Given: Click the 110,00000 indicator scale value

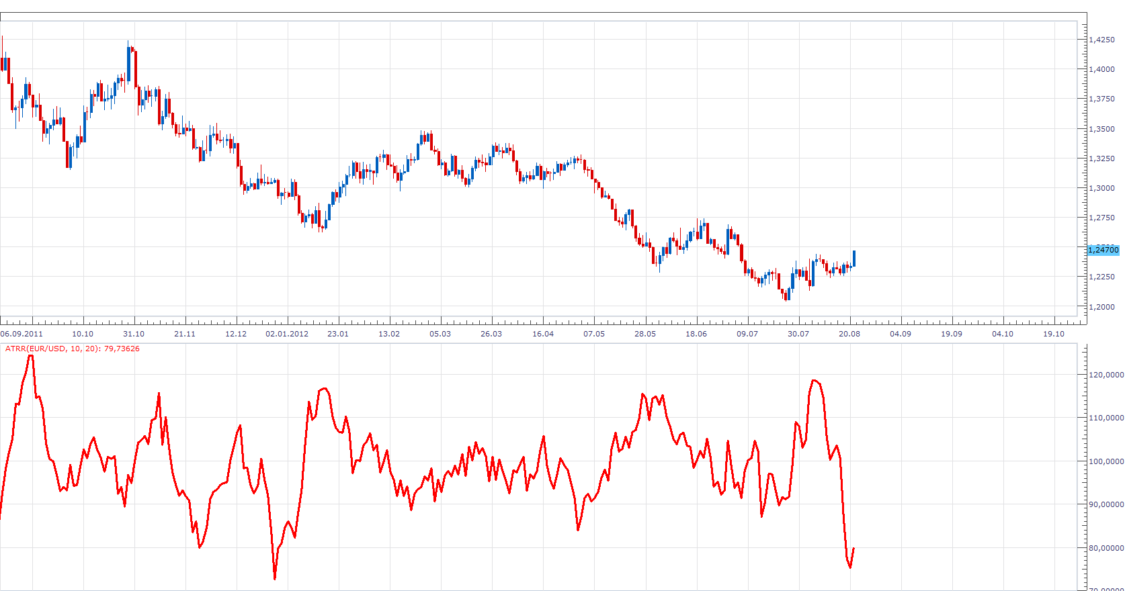Looking at the screenshot, I should [x=1106, y=418].
